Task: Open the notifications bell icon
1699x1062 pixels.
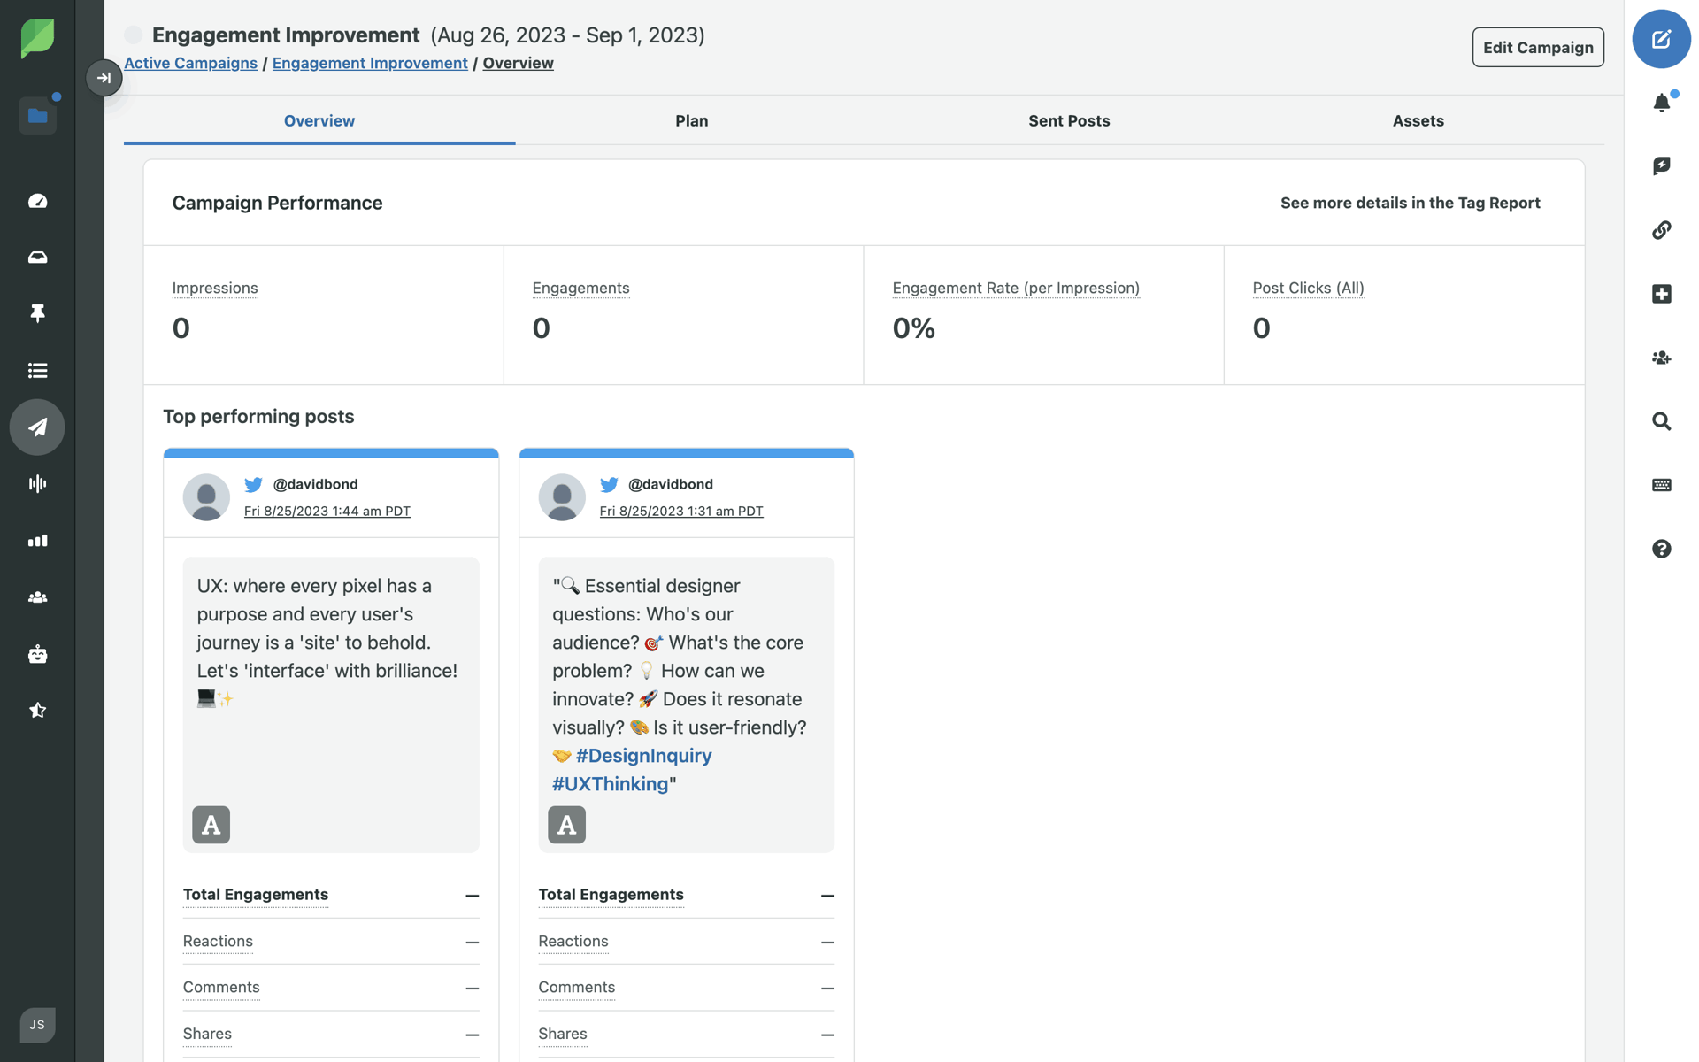Action: point(1662,103)
